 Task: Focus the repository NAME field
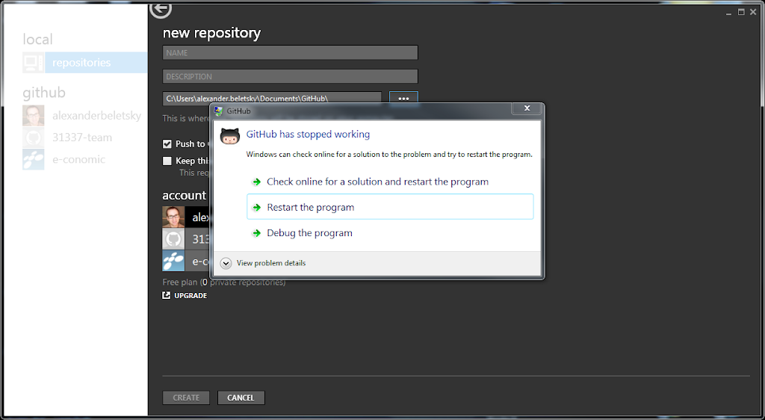coord(291,52)
